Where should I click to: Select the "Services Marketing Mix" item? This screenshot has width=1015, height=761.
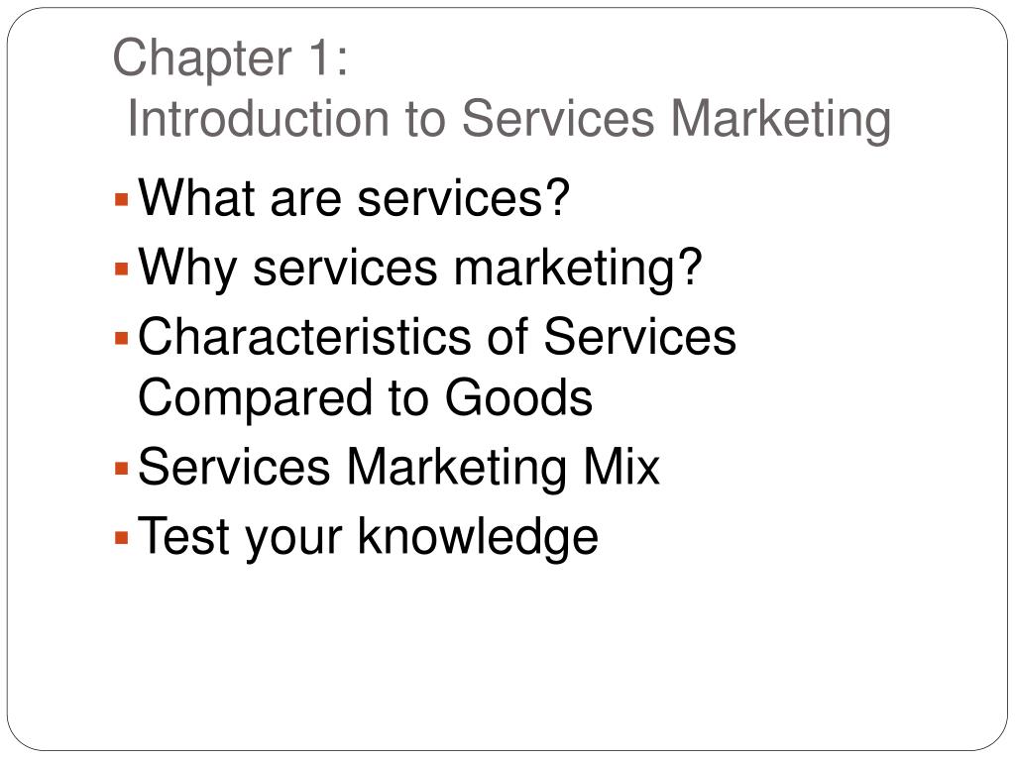(x=399, y=468)
